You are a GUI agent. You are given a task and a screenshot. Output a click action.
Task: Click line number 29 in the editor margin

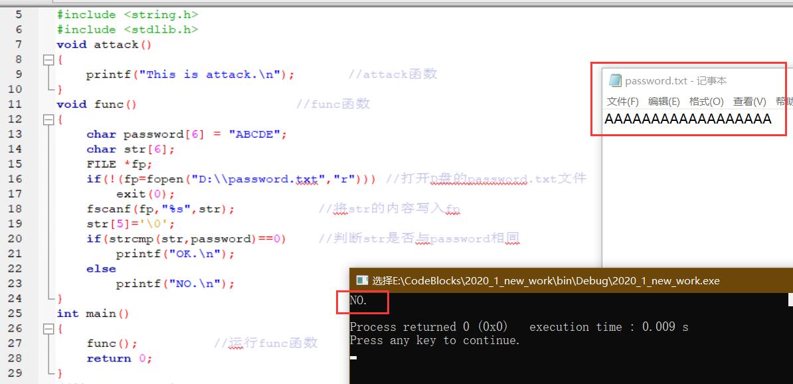(15, 373)
